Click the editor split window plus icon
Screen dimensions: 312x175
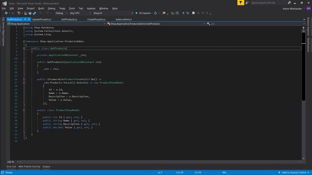(x=303, y=28)
